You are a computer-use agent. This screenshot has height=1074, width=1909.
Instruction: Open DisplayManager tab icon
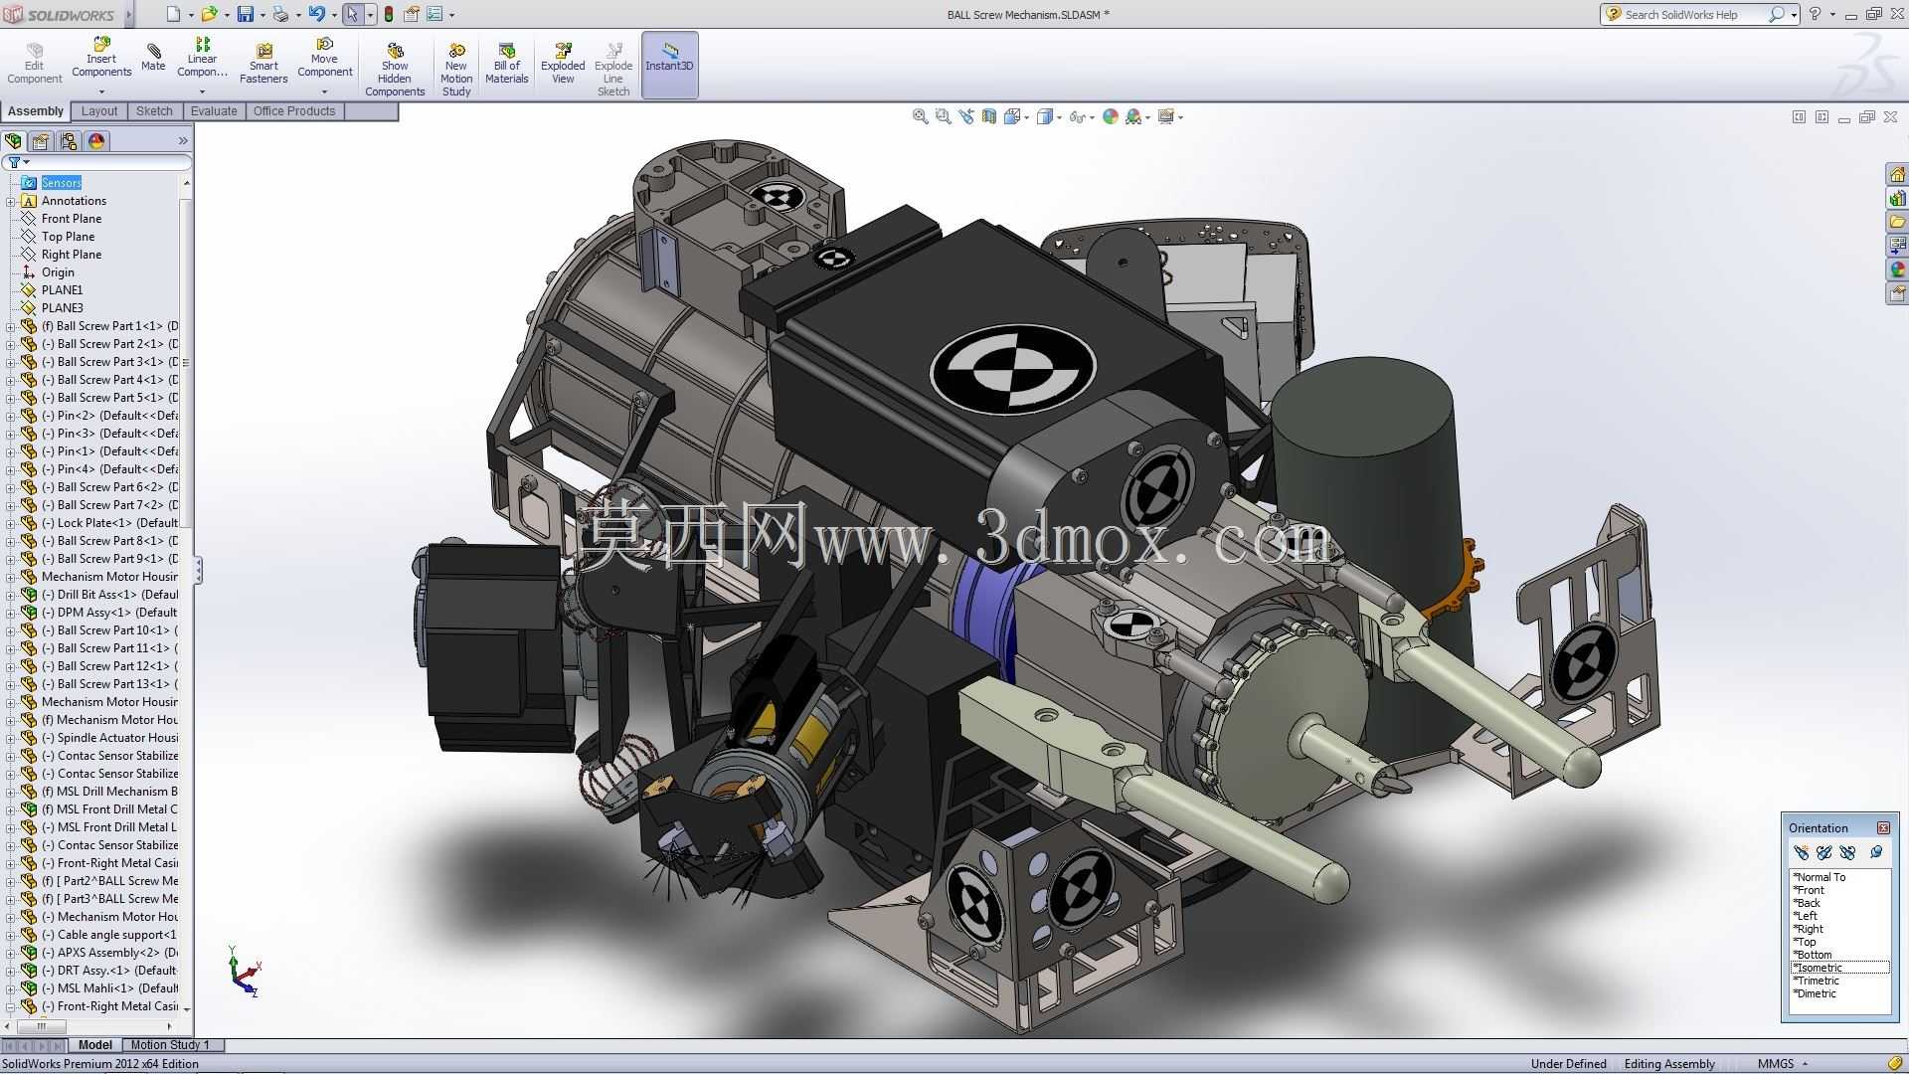(x=96, y=141)
